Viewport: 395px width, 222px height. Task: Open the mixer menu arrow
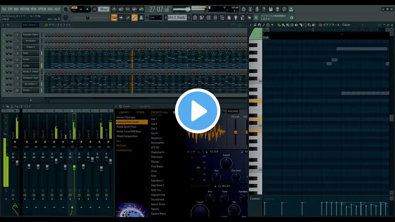tap(3, 106)
